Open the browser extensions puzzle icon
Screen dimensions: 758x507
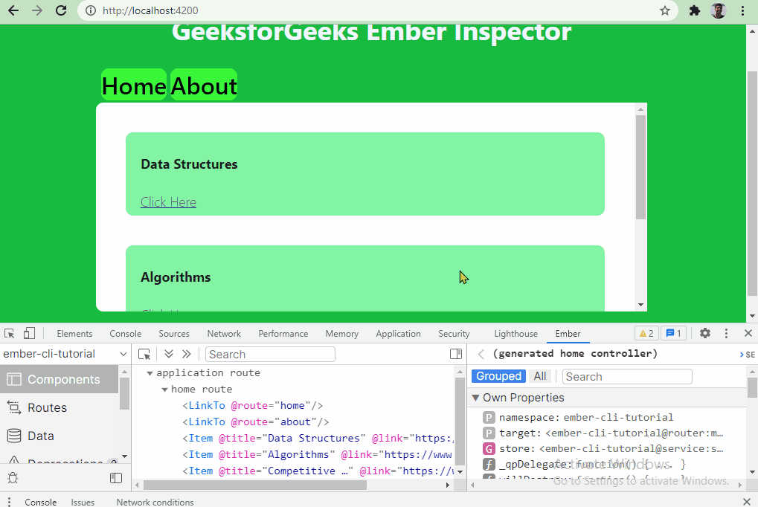click(x=695, y=10)
